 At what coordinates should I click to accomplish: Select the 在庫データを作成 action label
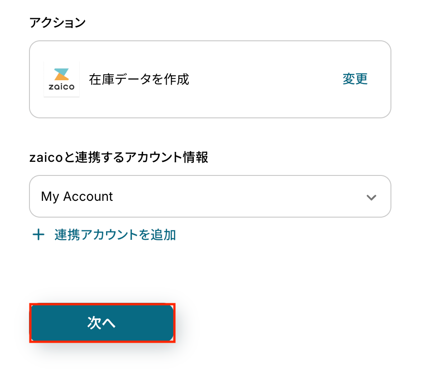coord(139,79)
